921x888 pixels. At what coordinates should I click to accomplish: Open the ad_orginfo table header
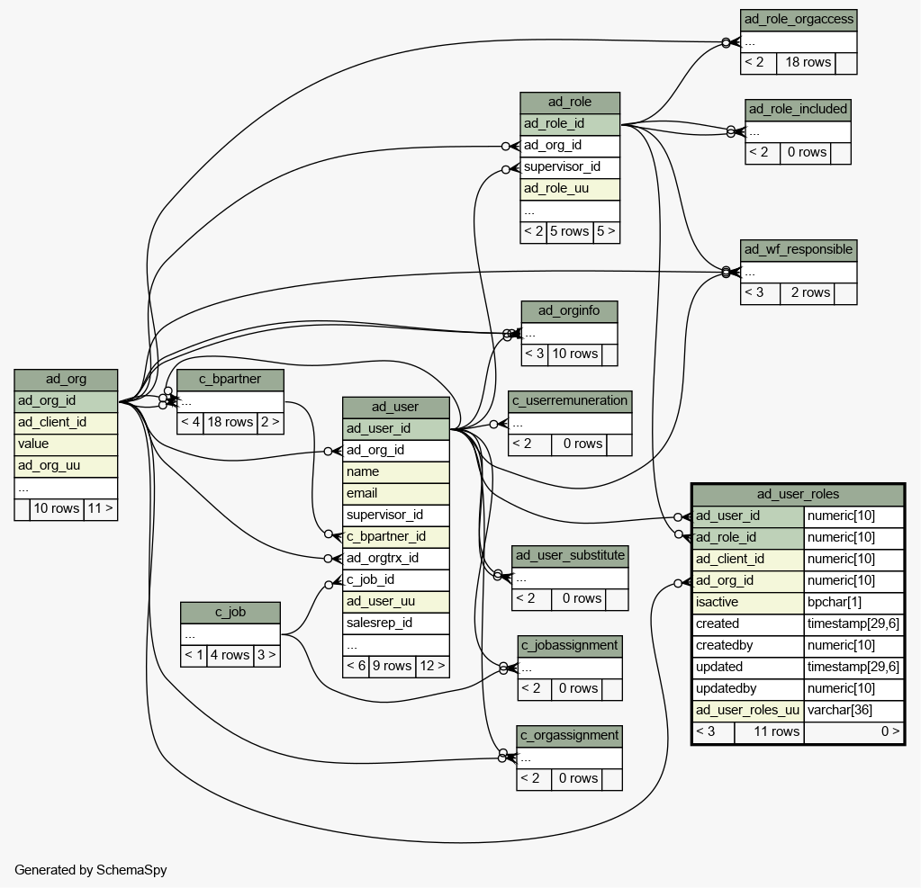pyautogui.click(x=569, y=311)
